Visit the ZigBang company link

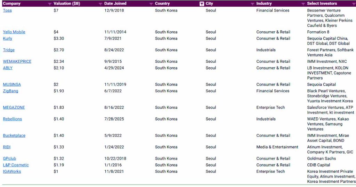[x=10, y=91]
